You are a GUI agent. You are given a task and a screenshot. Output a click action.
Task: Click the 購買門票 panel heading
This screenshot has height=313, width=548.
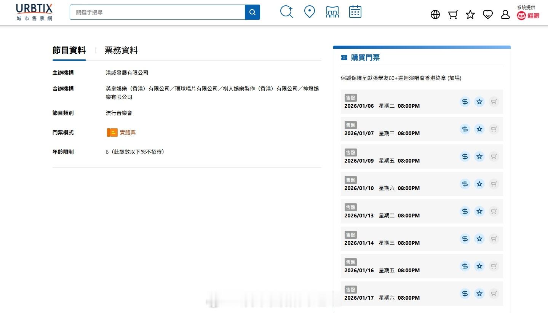coord(365,57)
